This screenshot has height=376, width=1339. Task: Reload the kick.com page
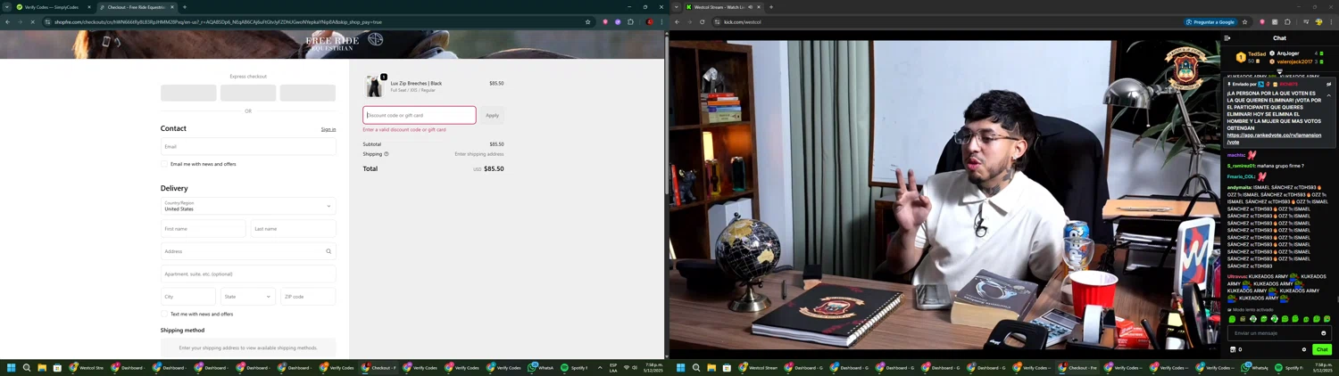pos(703,21)
